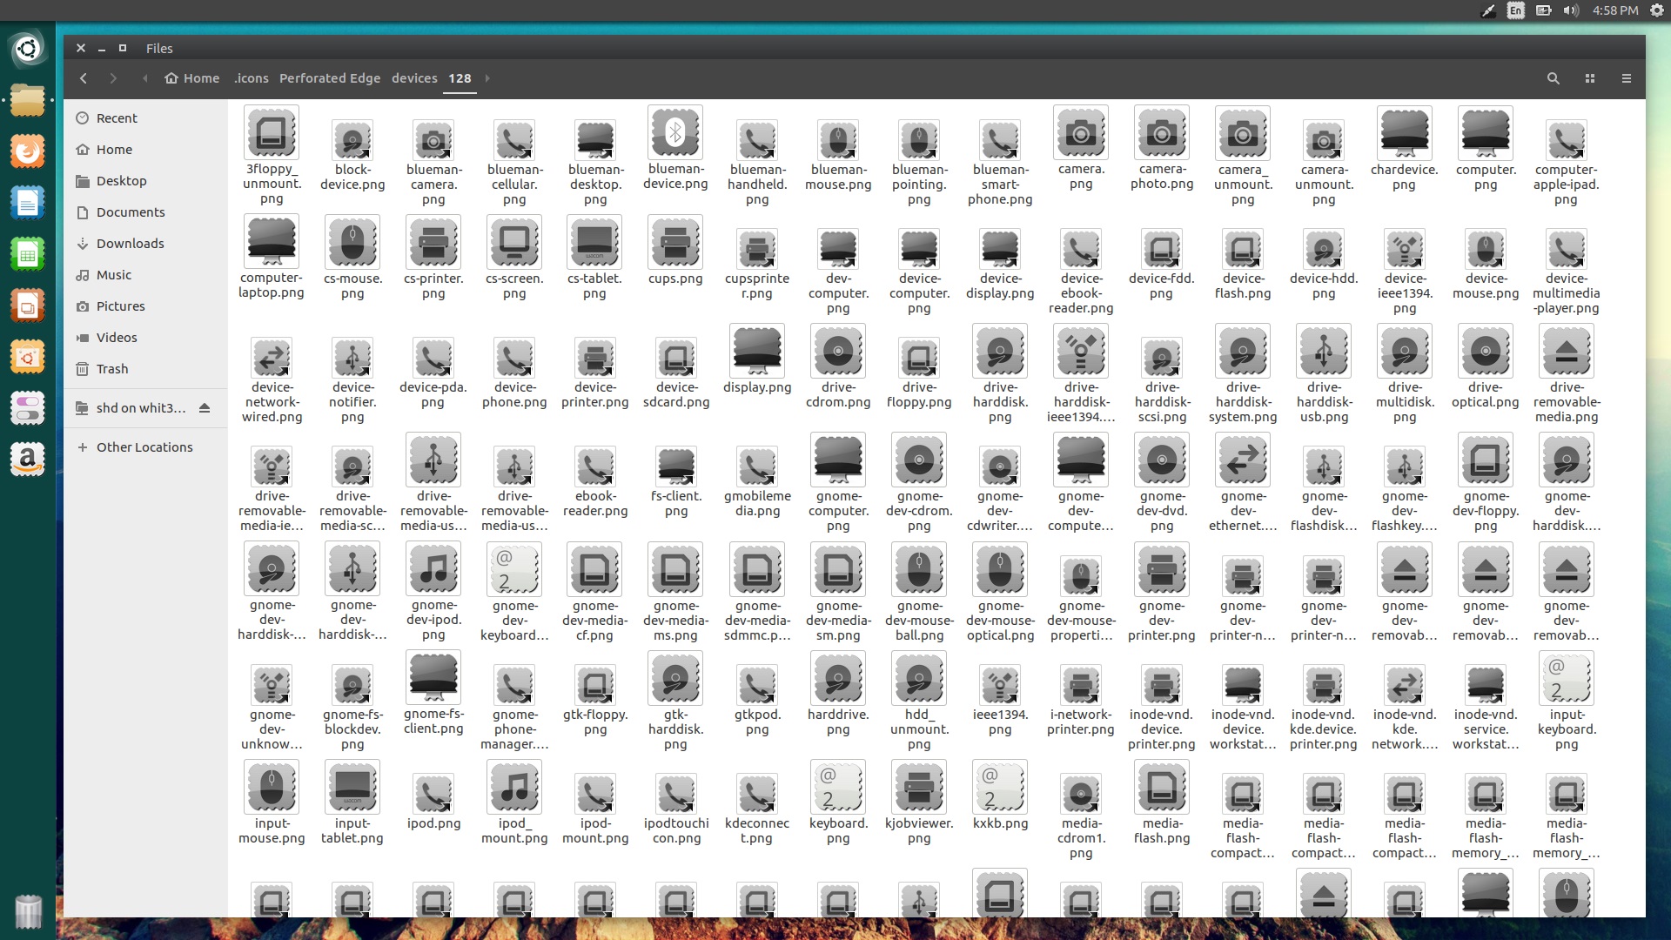Open Trash from the sidebar

click(111, 368)
